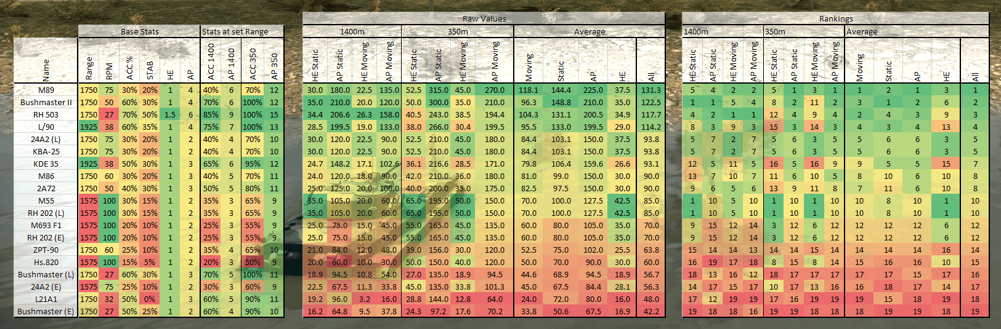Select the M693 F1 name cell
Viewport: 1001px width, 329px height.
(46, 225)
